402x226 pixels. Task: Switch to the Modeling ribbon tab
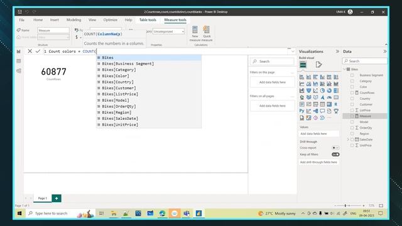point(73,19)
